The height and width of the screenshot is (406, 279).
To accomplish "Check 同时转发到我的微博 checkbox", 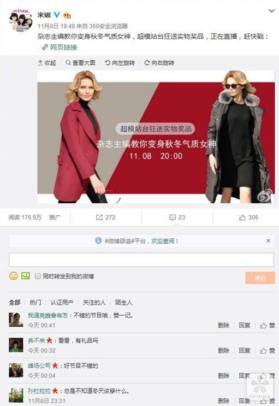I will [x=38, y=276].
